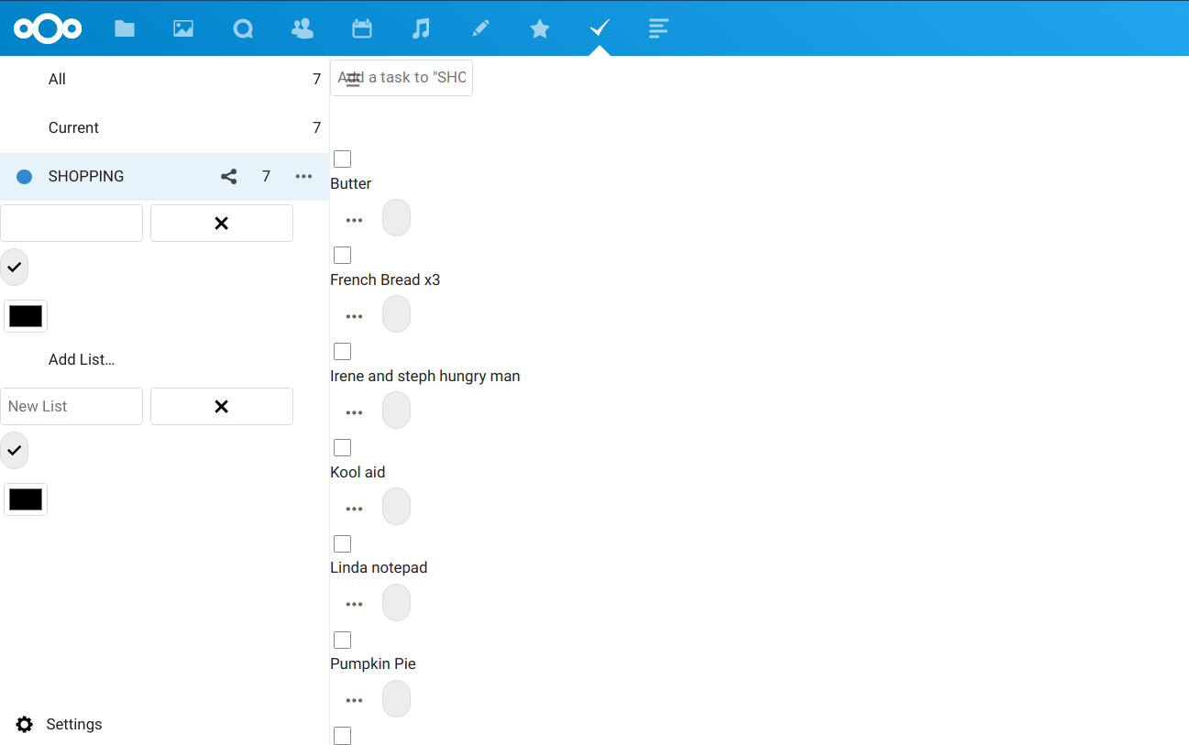The image size is (1189, 745).
Task: Check off the French Bread x3 task
Action: point(342,255)
